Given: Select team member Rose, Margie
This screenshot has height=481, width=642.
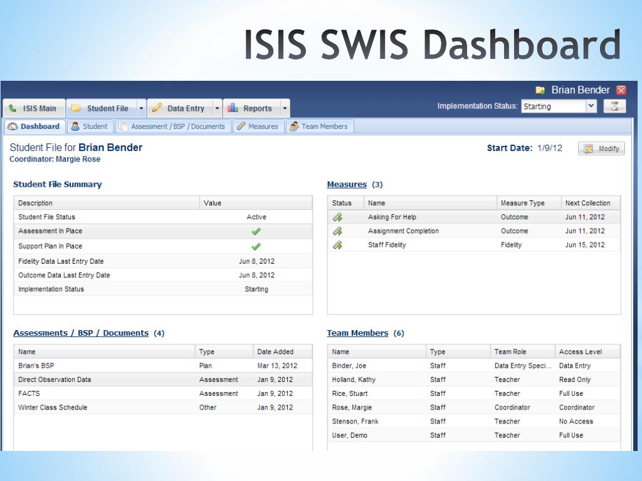Looking at the screenshot, I should pos(474,407).
